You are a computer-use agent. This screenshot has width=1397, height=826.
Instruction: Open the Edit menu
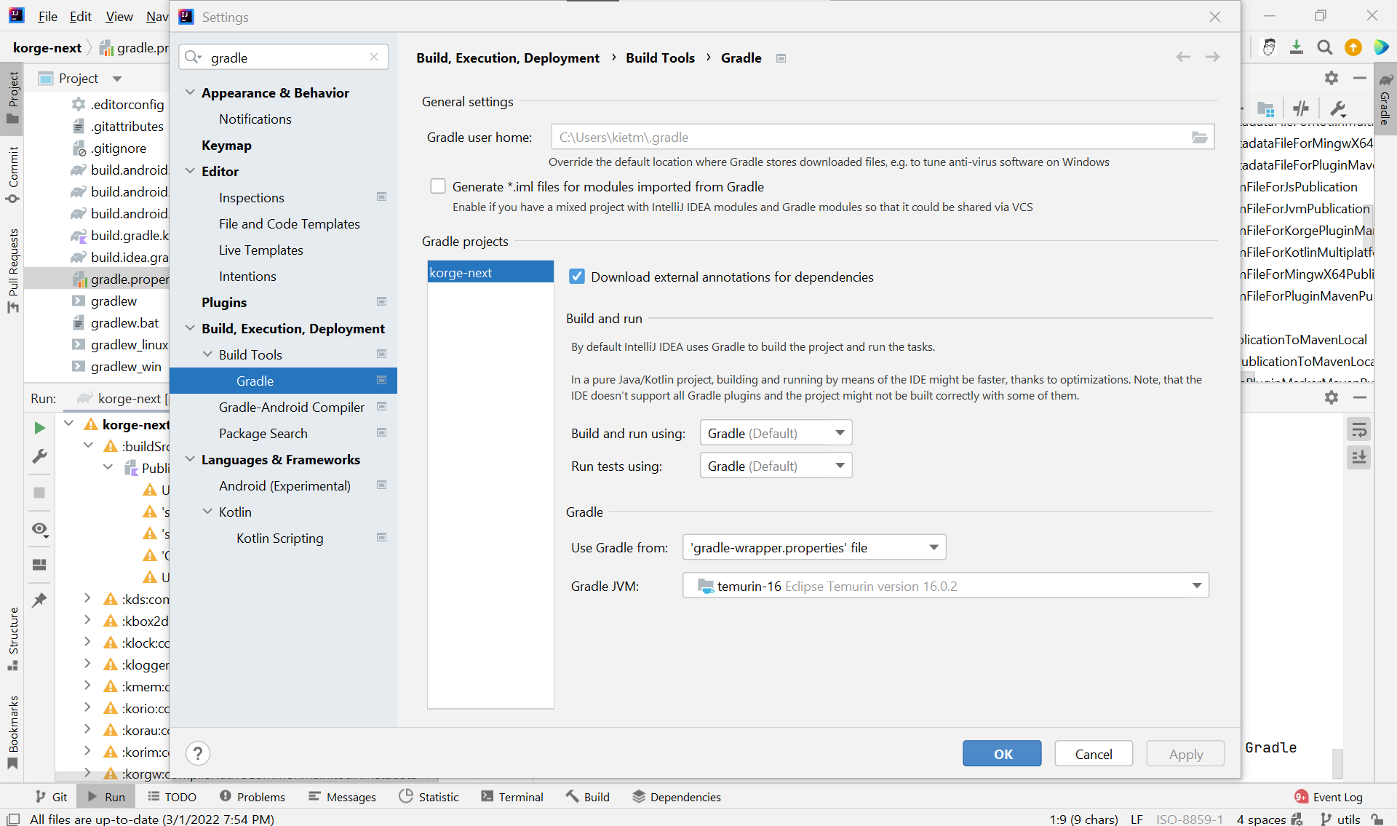80,17
